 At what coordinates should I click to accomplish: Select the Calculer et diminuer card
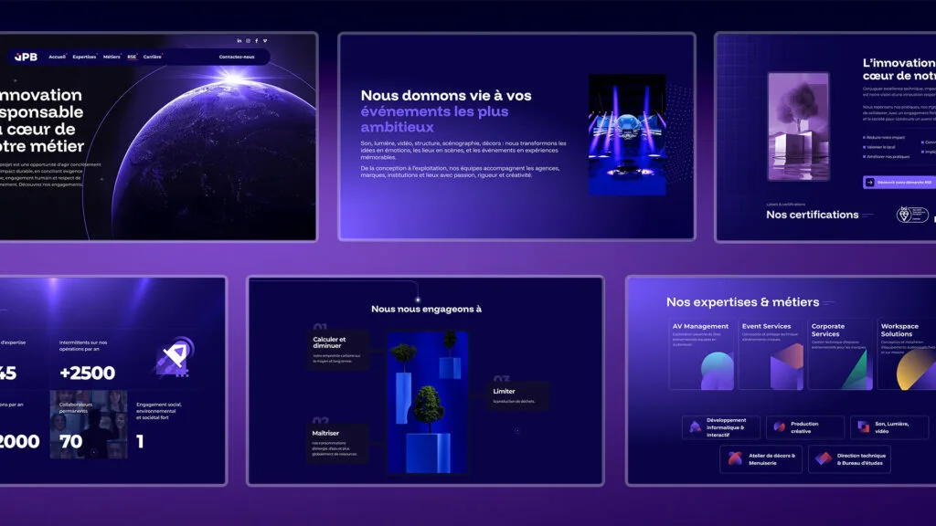(338, 350)
